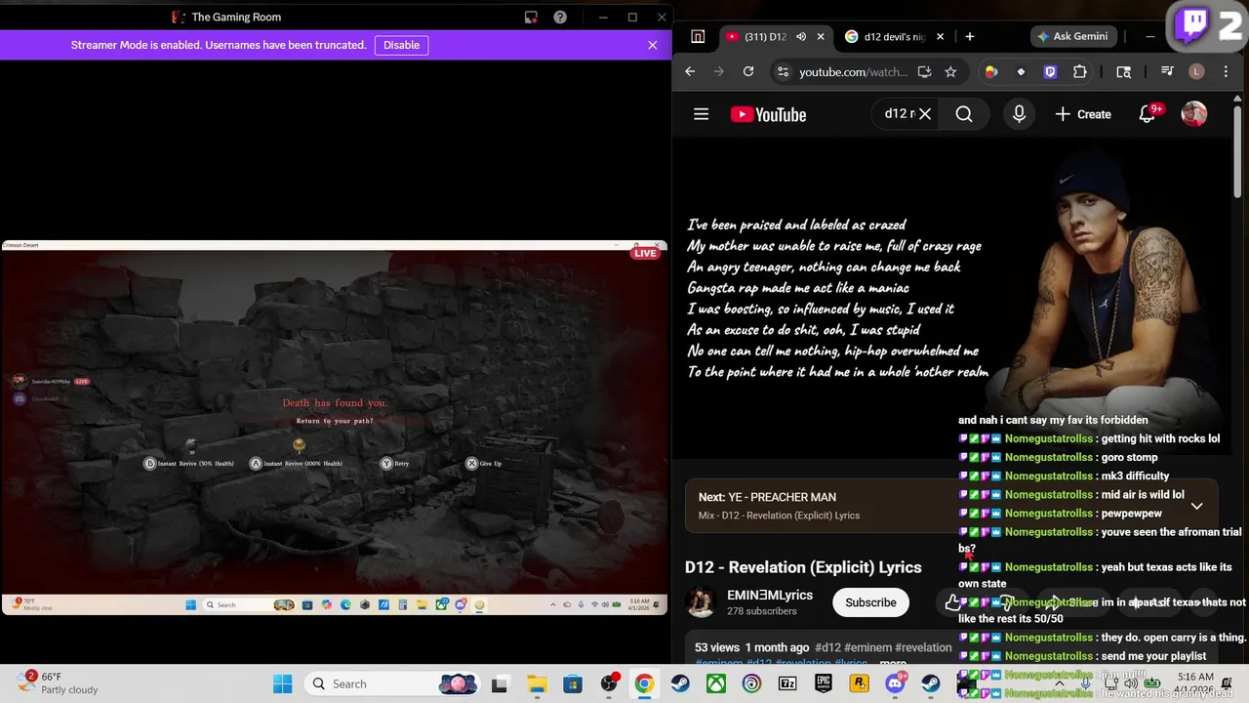The height and width of the screenshot is (703, 1249).
Task: Open the diamond-shaped extension icon
Action: point(1021,71)
